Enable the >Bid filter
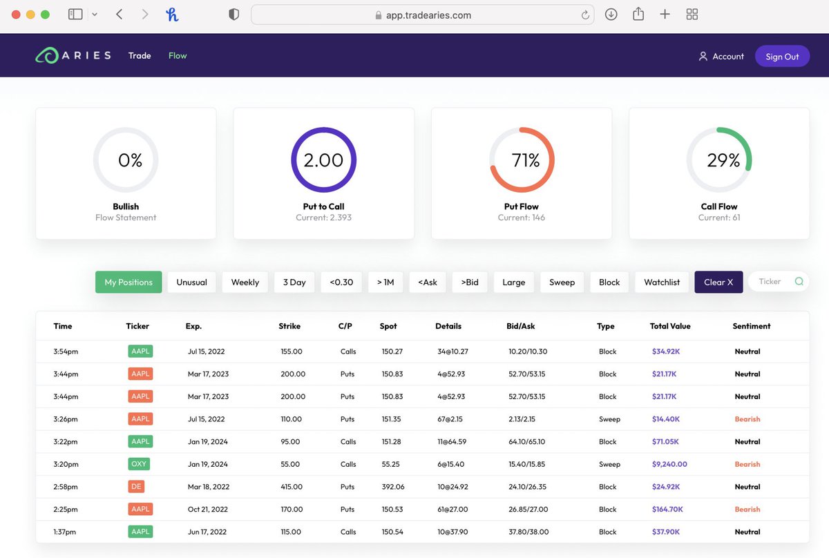Viewport: 829px width, 558px height. point(469,282)
